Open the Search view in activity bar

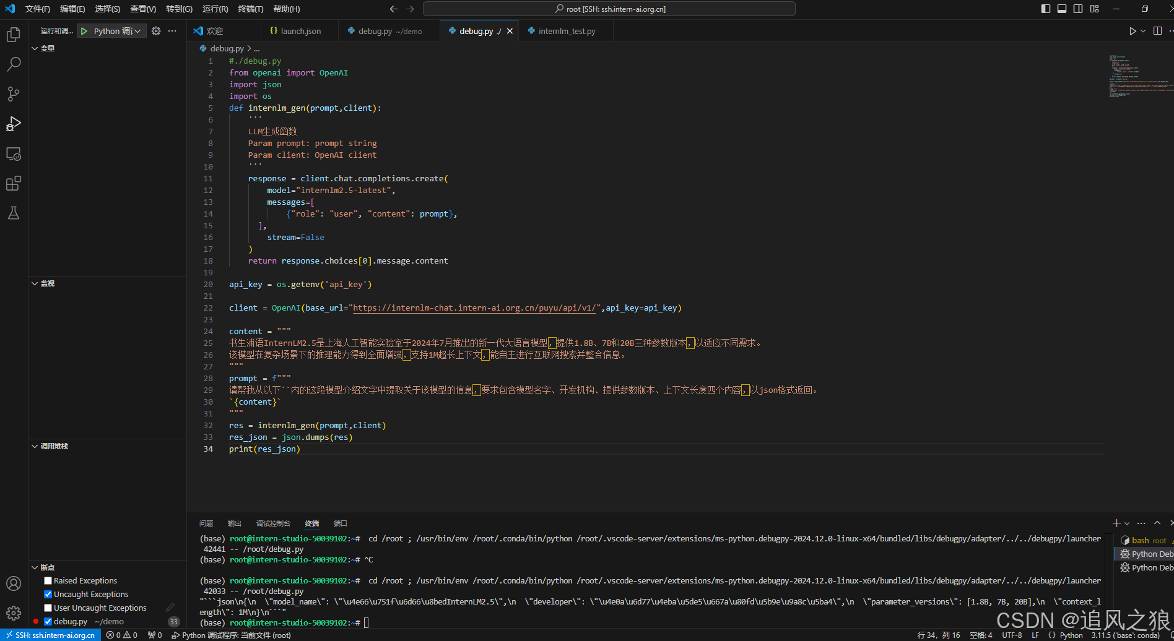14,64
